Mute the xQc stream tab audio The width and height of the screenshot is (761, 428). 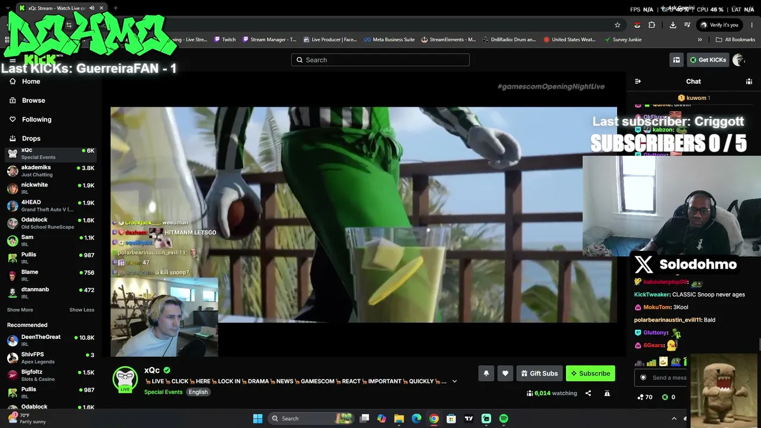point(92,8)
